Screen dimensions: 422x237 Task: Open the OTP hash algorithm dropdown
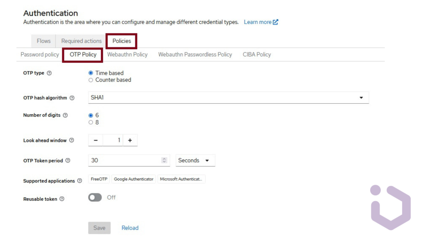pos(362,98)
